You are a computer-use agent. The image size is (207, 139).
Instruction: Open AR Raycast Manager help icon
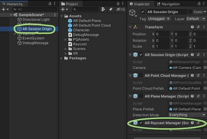(192, 123)
